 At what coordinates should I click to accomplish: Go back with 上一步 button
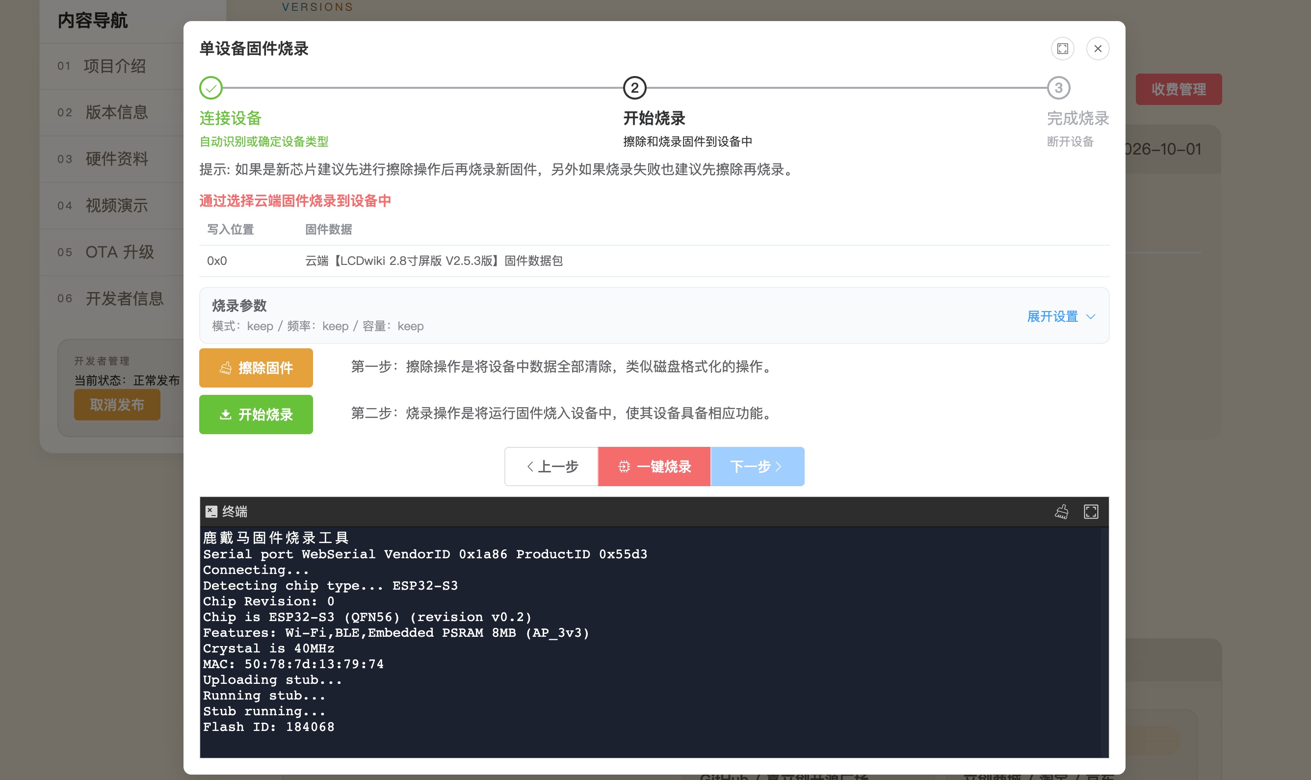(551, 467)
